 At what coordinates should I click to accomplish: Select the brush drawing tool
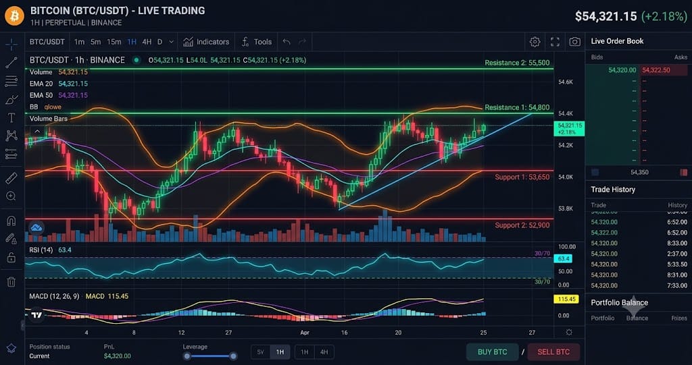pos(11,100)
